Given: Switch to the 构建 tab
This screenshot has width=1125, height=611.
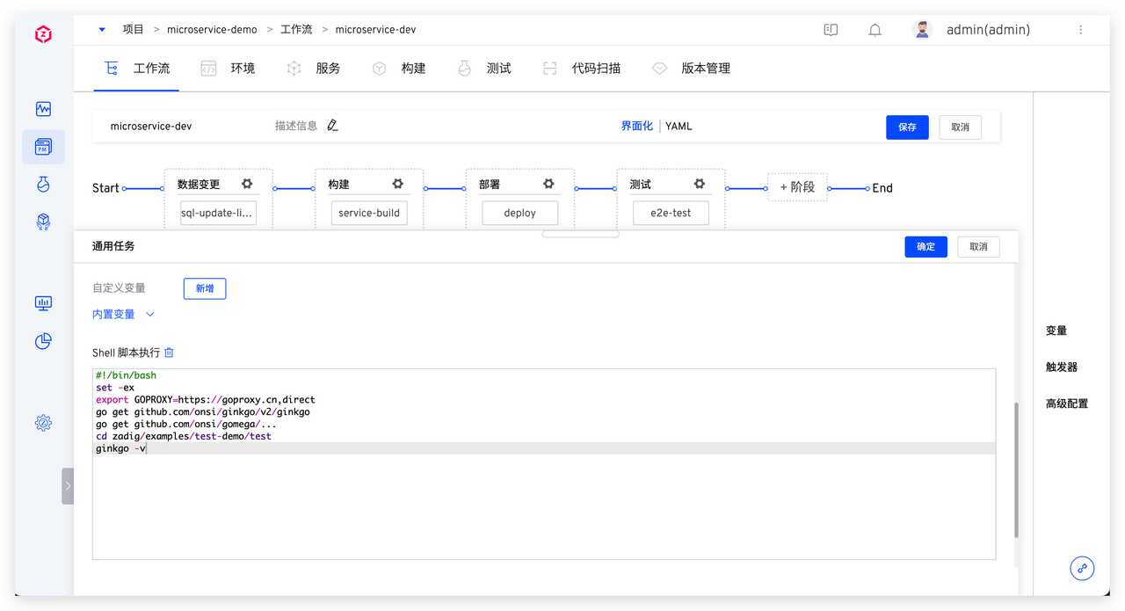Looking at the screenshot, I should (x=399, y=68).
